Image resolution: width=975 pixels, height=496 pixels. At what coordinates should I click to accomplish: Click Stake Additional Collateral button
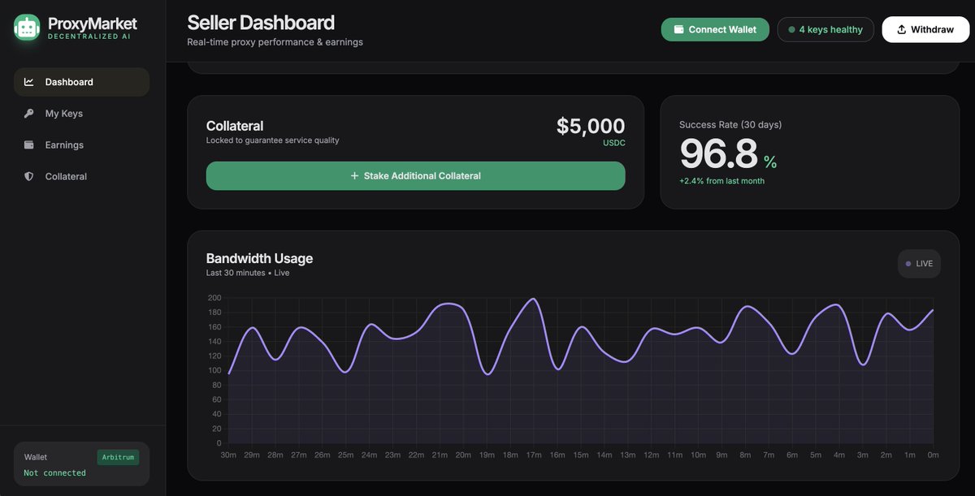(x=415, y=176)
